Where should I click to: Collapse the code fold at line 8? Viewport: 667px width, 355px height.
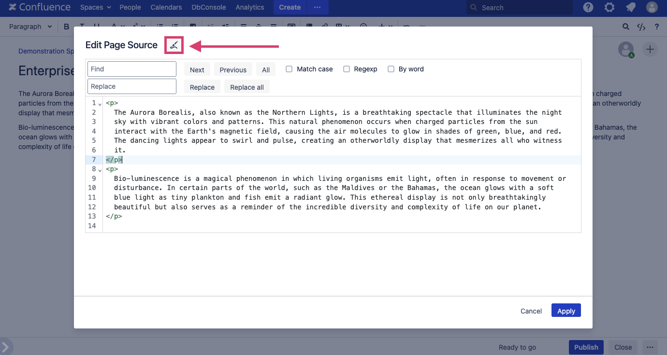tap(100, 170)
